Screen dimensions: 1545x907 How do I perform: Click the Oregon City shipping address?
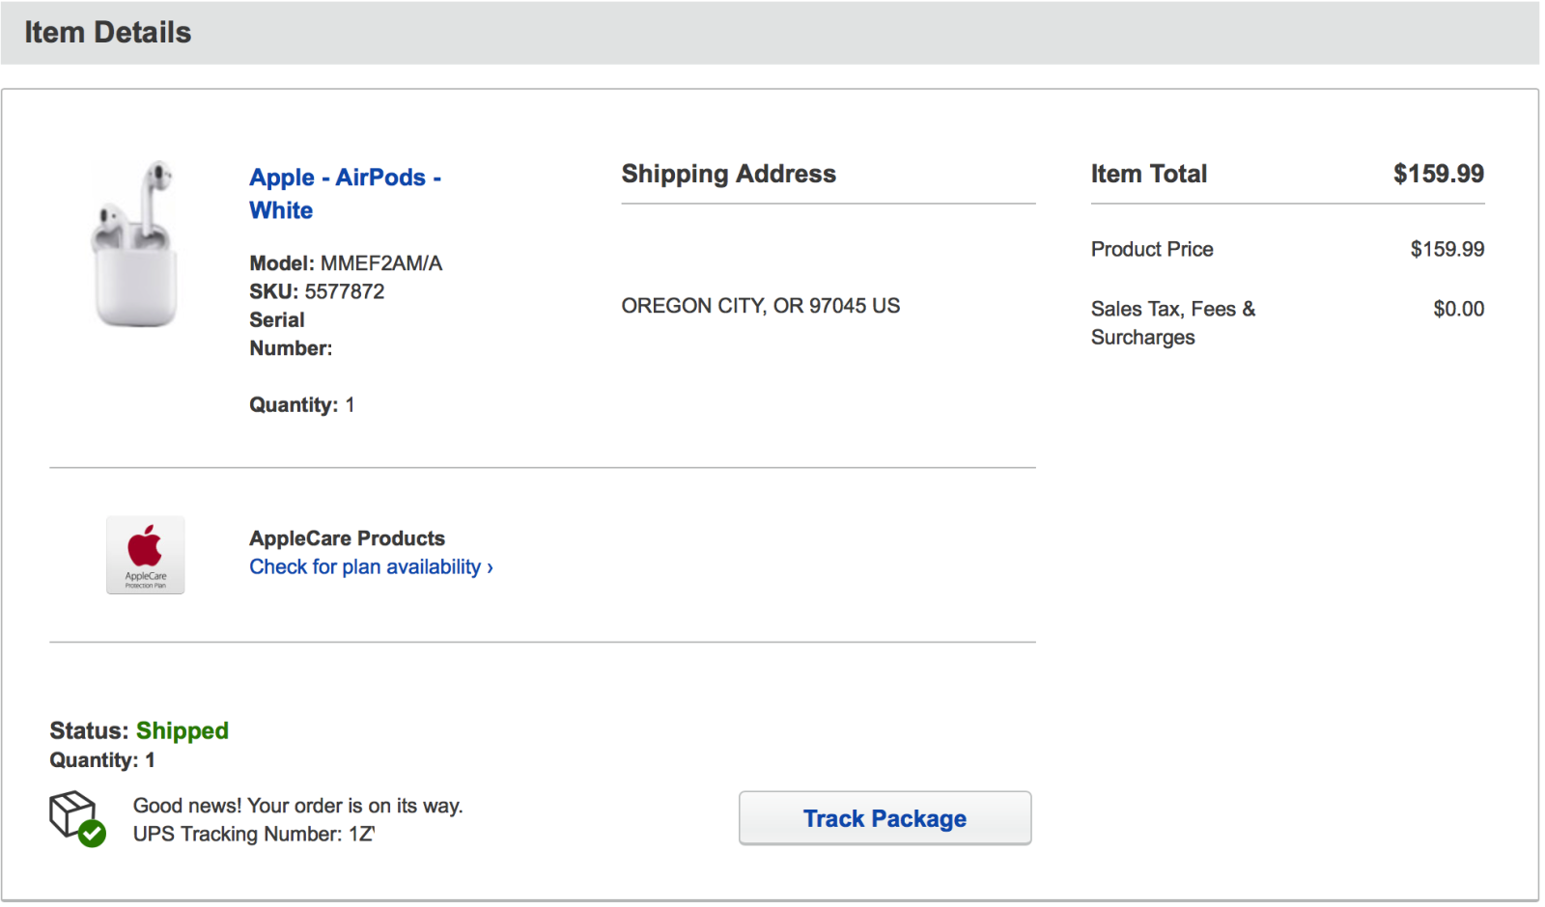click(x=760, y=306)
